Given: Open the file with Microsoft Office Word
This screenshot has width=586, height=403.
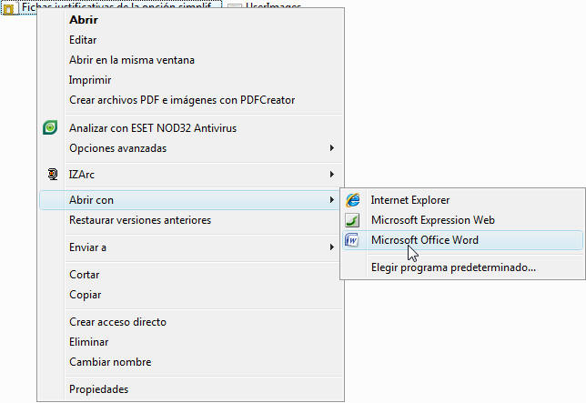Looking at the screenshot, I should click(462, 240).
